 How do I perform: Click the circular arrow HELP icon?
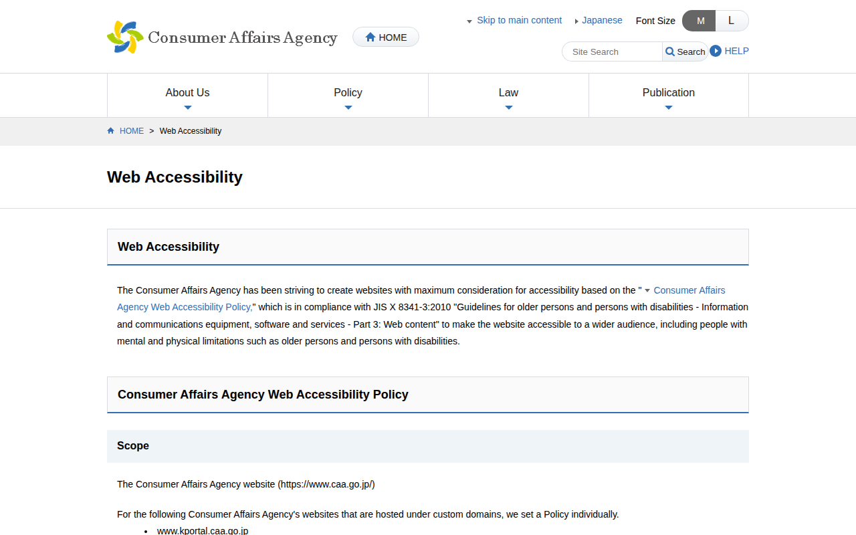point(716,51)
